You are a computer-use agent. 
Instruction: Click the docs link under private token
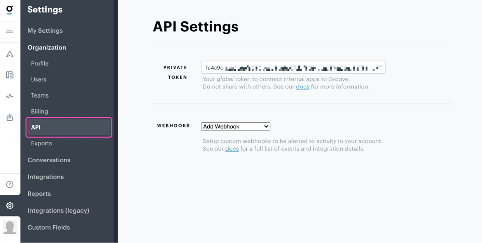tap(302, 87)
